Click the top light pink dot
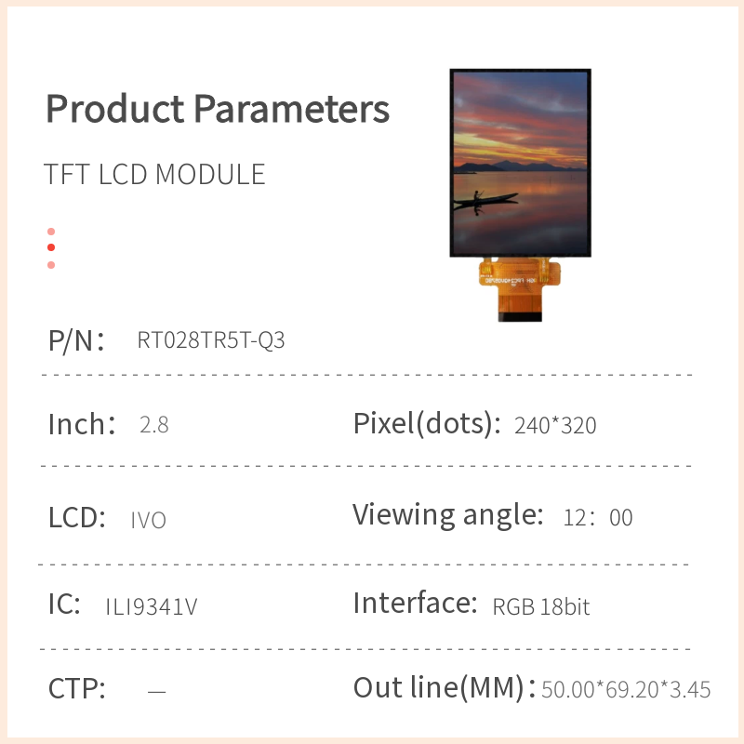The height and width of the screenshot is (744, 744). pyautogui.click(x=51, y=232)
